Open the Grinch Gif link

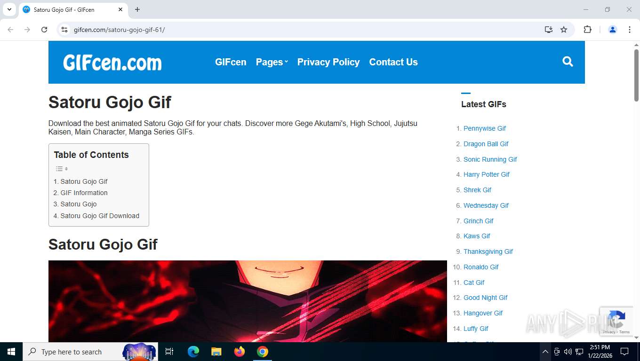479,221
